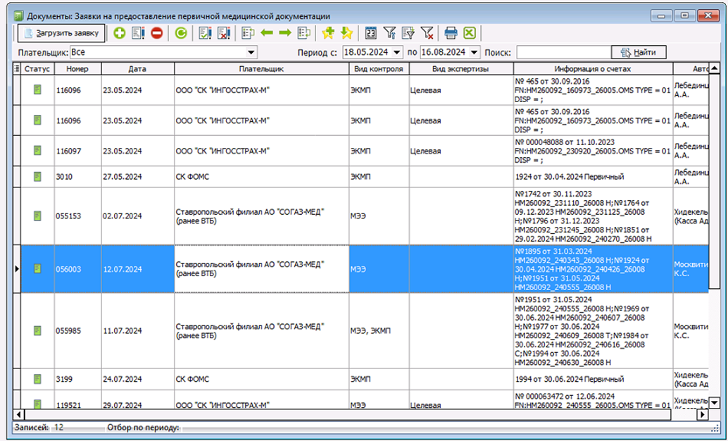Click СК ФОМС payer in row 3010
The width and height of the screenshot is (728, 441).
pos(261,177)
